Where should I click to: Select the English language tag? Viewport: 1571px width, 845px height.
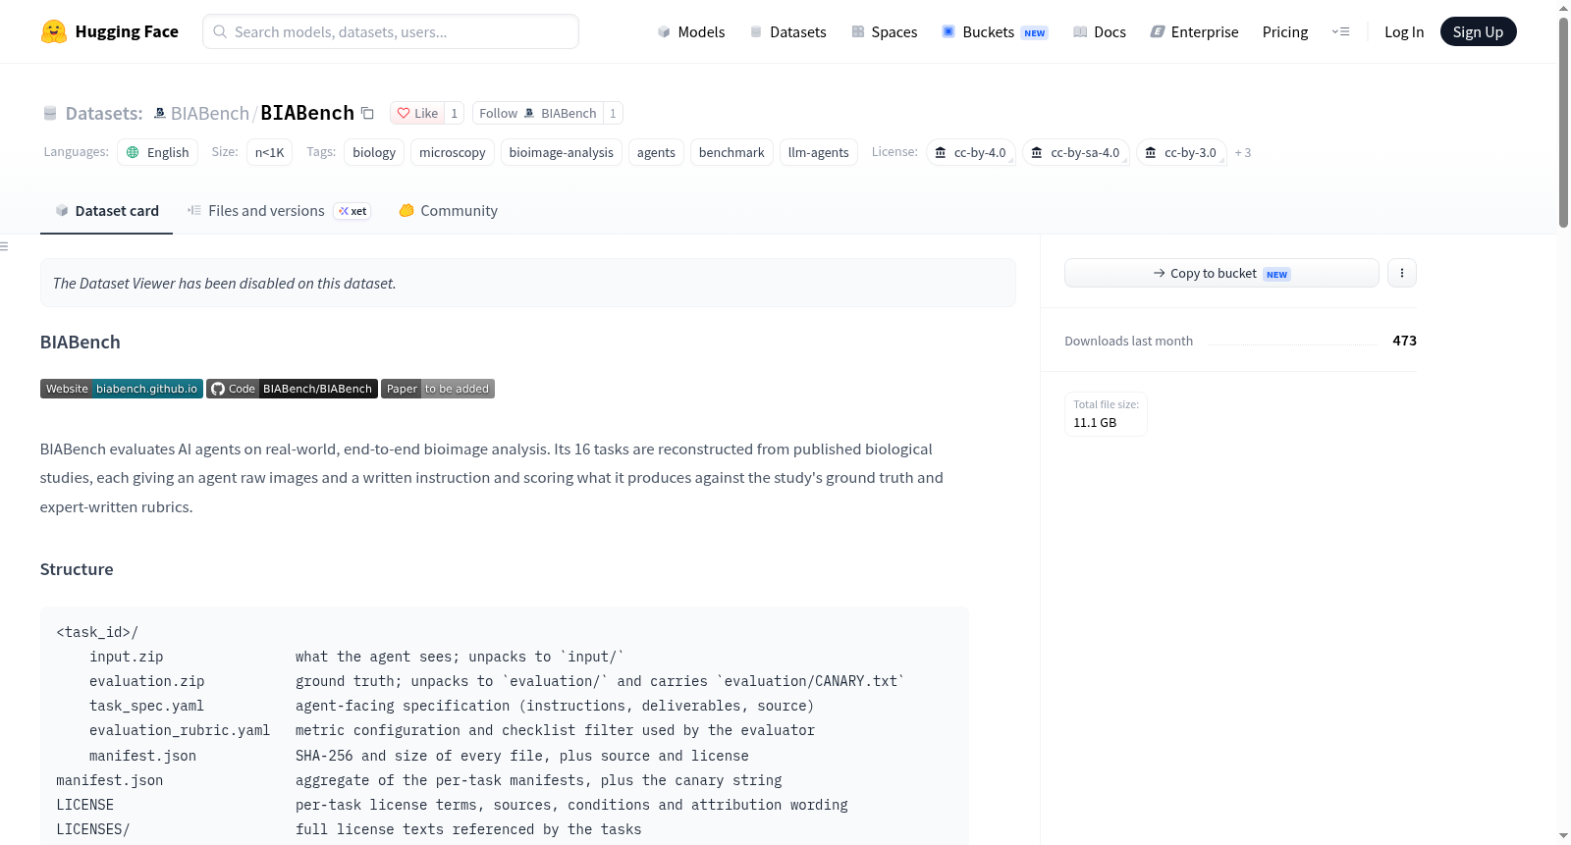click(x=158, y=152)
